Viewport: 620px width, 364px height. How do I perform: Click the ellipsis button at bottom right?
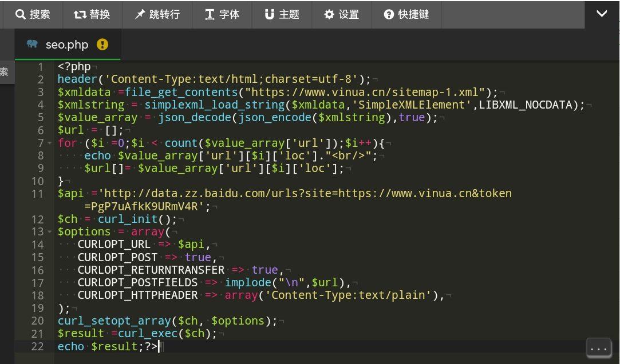pyautogui.click(x=599, y=348)
